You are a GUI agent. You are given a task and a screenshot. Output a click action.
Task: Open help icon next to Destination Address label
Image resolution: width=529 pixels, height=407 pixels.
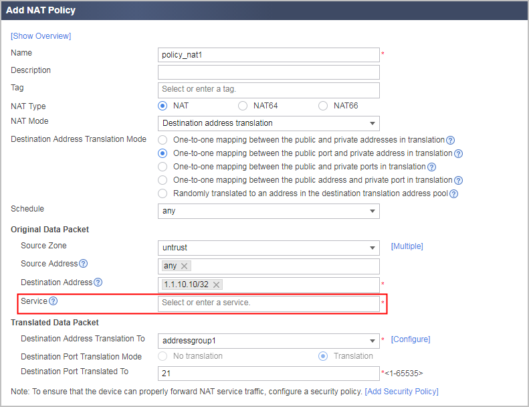click(x=98, y=282)
